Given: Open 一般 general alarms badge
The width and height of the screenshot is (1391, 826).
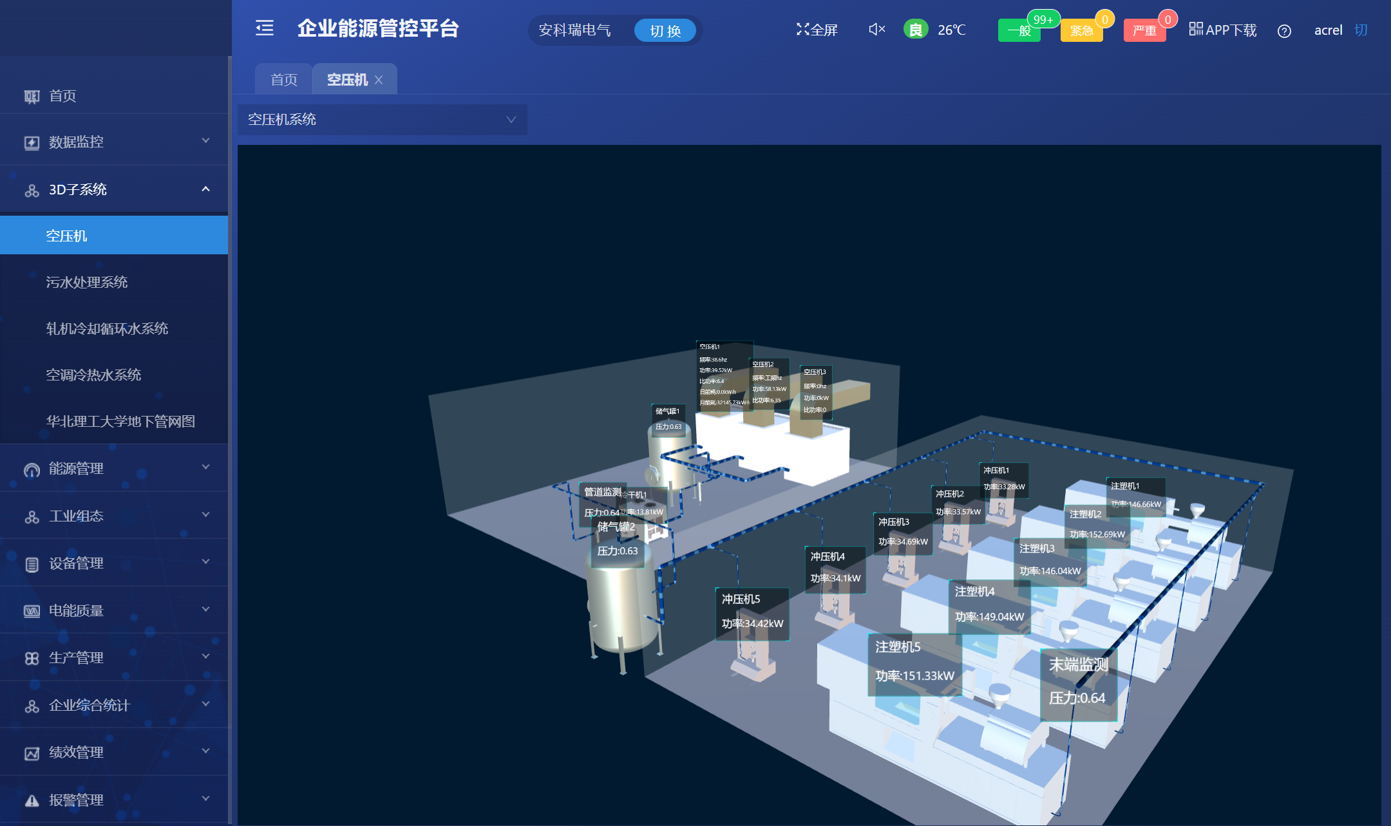Looking at the screenshot, I should pyautogui.click(x=1019, y=30).
